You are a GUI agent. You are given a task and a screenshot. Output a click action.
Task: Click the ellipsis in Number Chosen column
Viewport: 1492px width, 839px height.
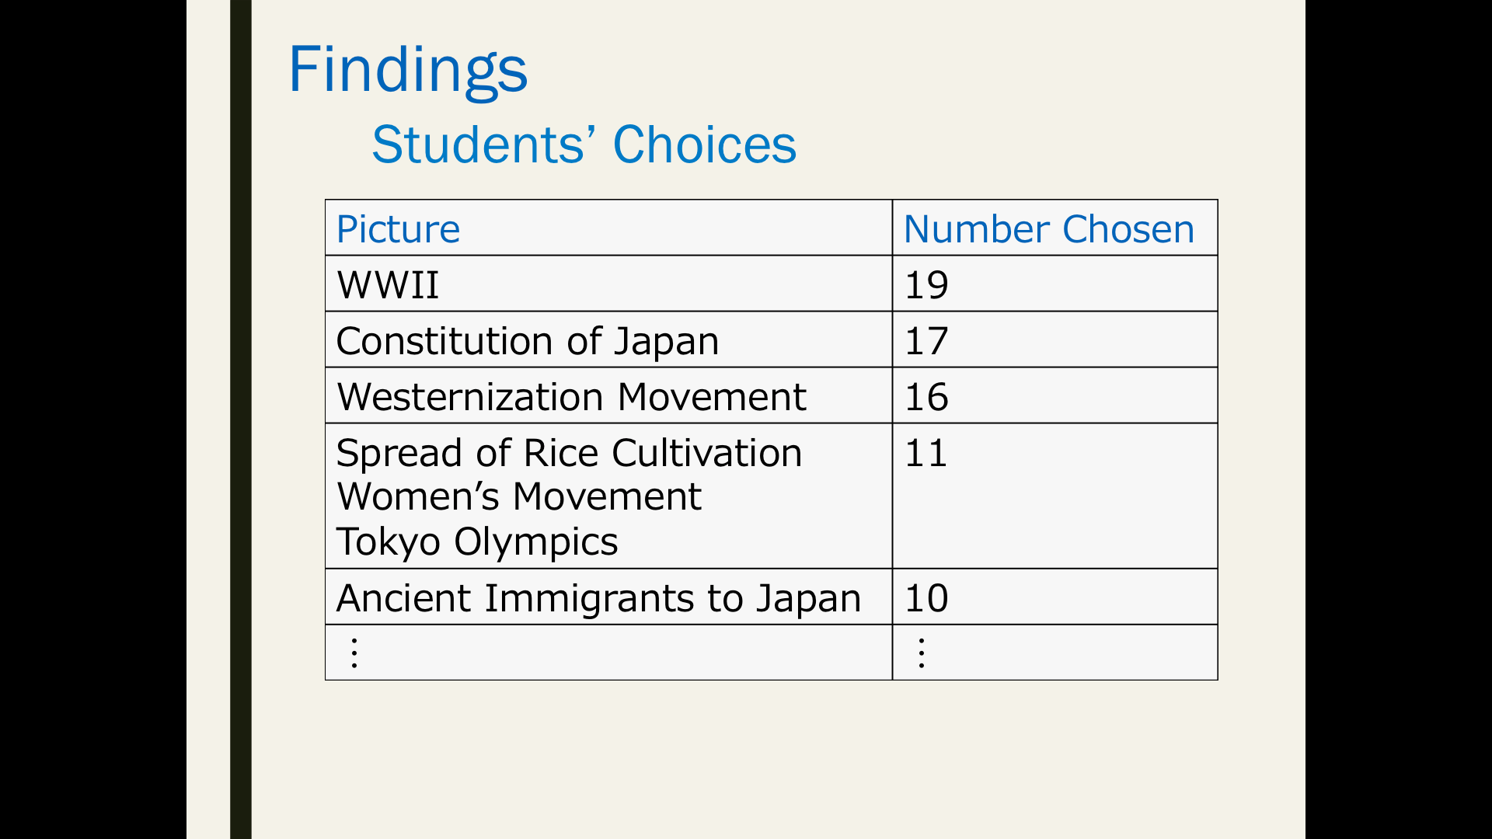click(922, 653)
